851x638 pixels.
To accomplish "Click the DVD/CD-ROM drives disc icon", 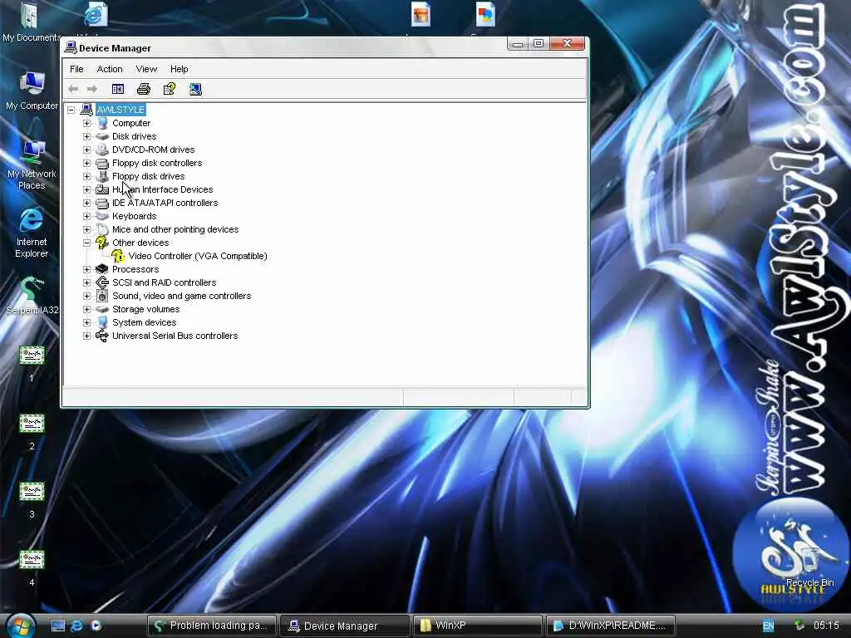I will [x=102, y=150].
